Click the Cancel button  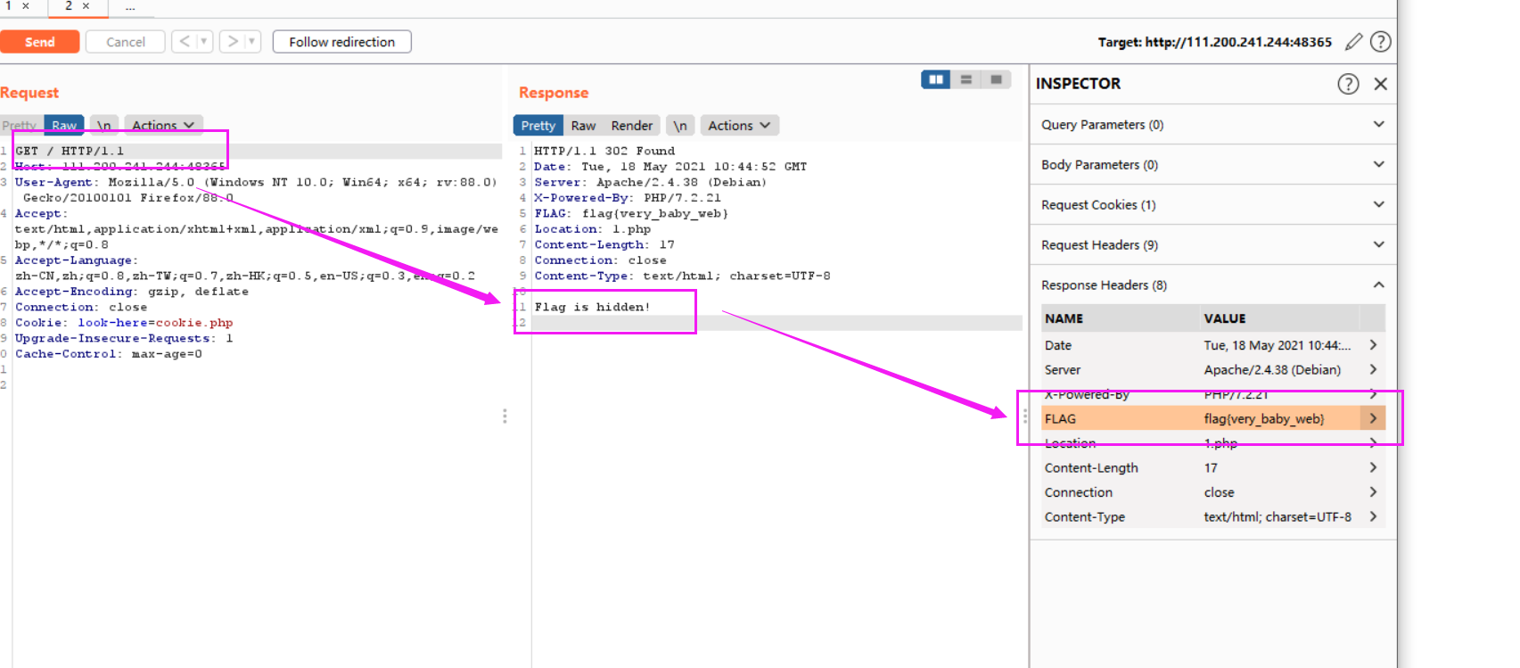point(126,42)
